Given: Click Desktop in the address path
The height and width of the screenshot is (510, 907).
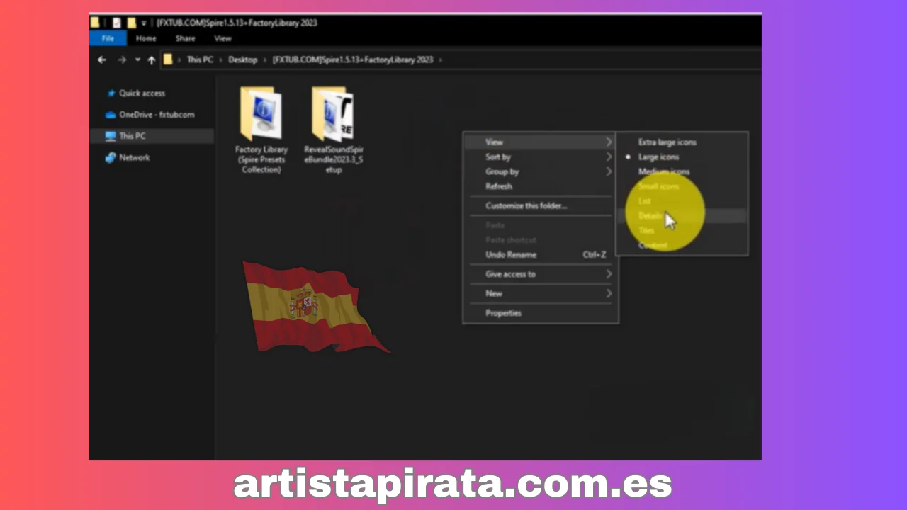Looking at the screenshot, I should pos(243,60).
